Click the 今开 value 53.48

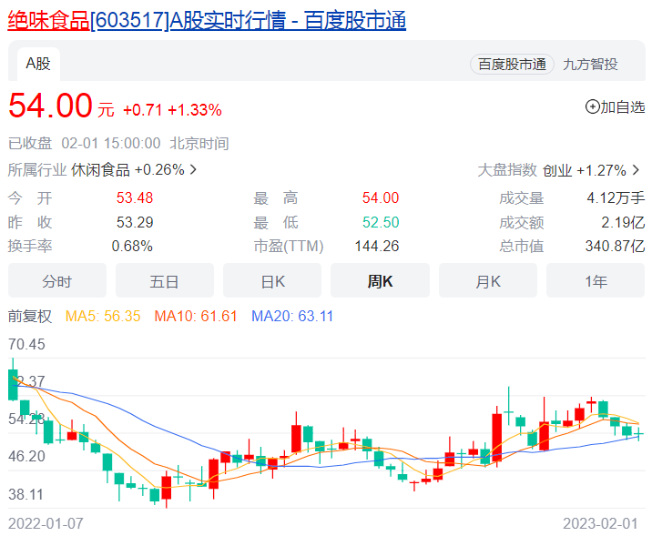pyautogui.click(x=135, y=197)
